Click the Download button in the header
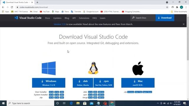The width and height of the screenshot is (189, 106). 165,18
